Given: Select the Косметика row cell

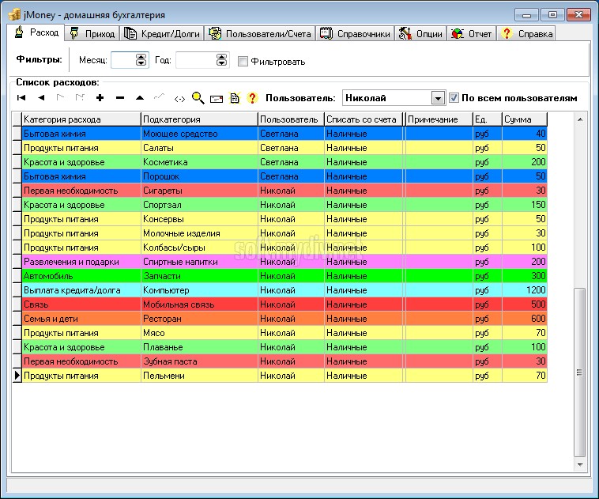Looking at the screenshot, I should 199,162.
